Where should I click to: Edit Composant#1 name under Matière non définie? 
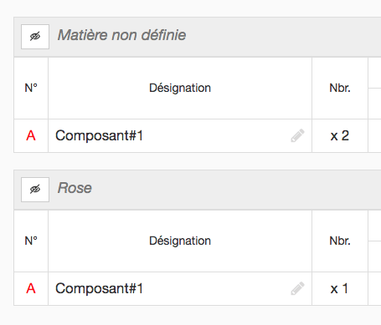(x=297, y=135)
